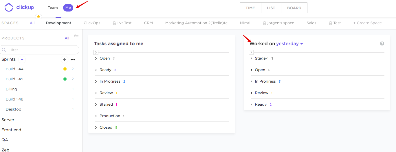Switch to the Team view
This screenshot has height=152, width=396.
53,8
